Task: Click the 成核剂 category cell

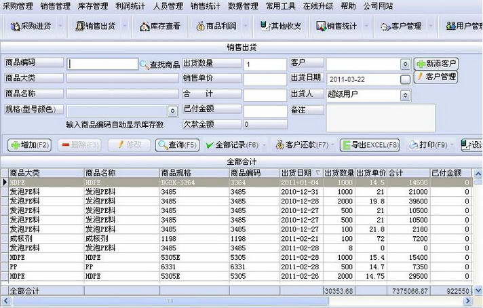Action: tap(46, 239)
